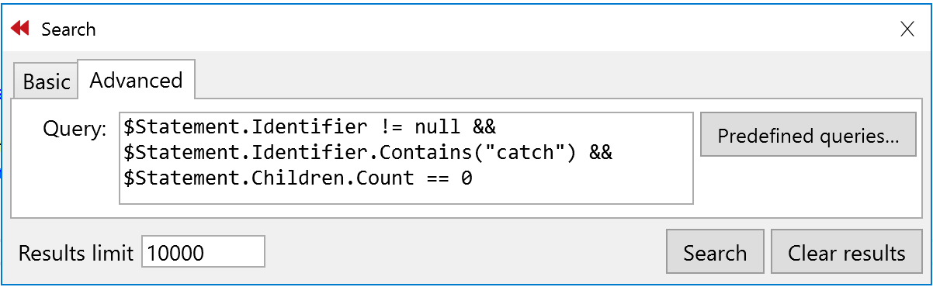This screenshot has height=287, width=933.
Task: Focus the Results limit input field
Action: 203,252
